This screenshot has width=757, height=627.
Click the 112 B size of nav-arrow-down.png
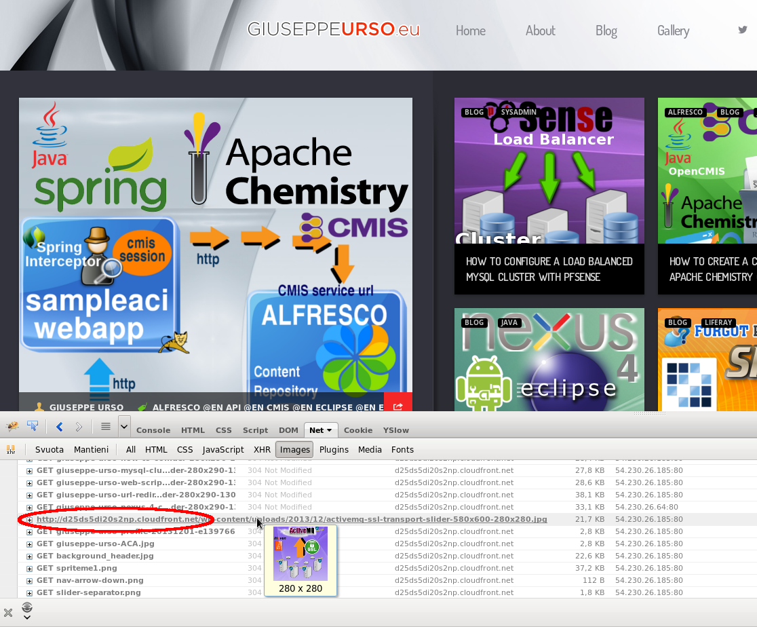point(594,581)
